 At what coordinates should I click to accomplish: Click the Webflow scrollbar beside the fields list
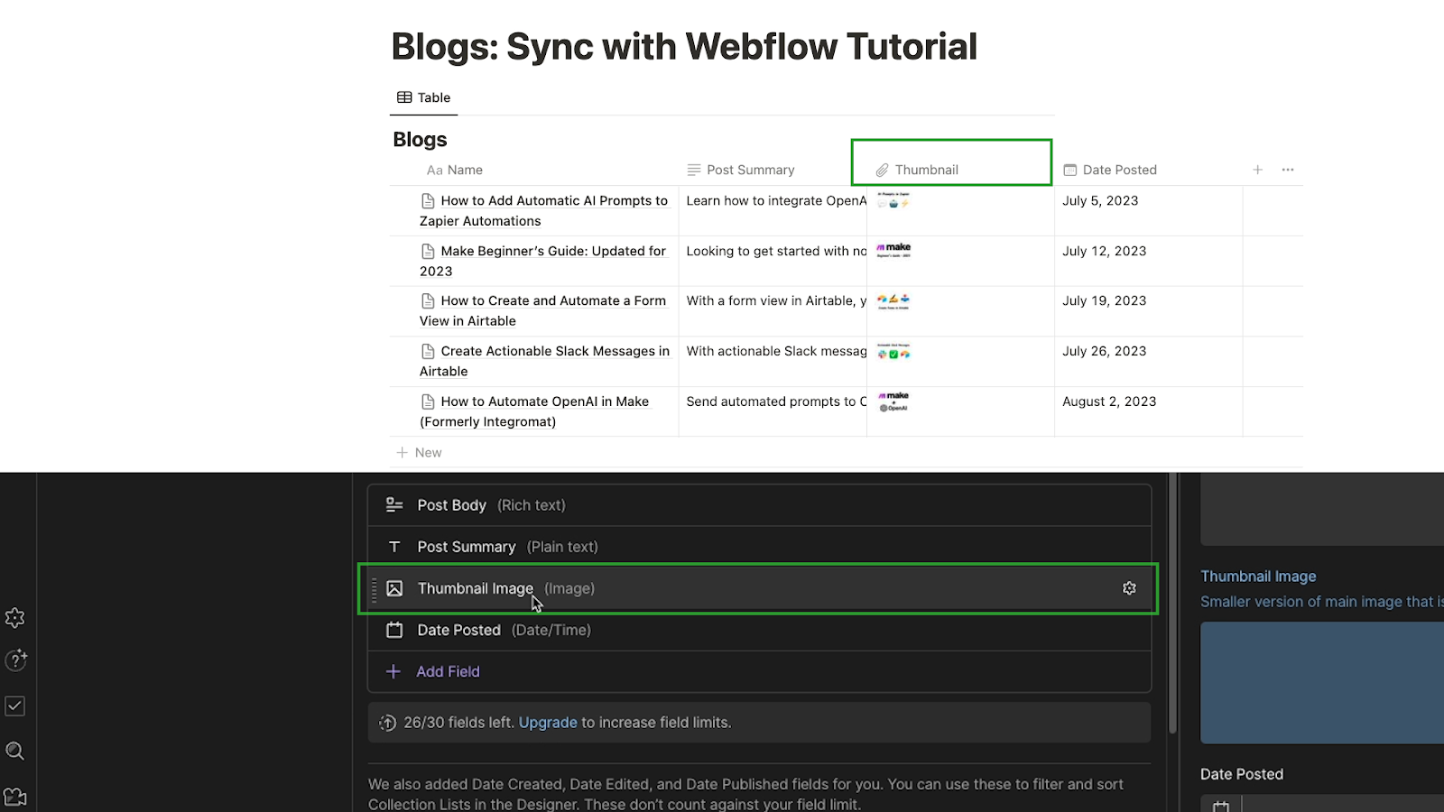tap(1172, 603)
